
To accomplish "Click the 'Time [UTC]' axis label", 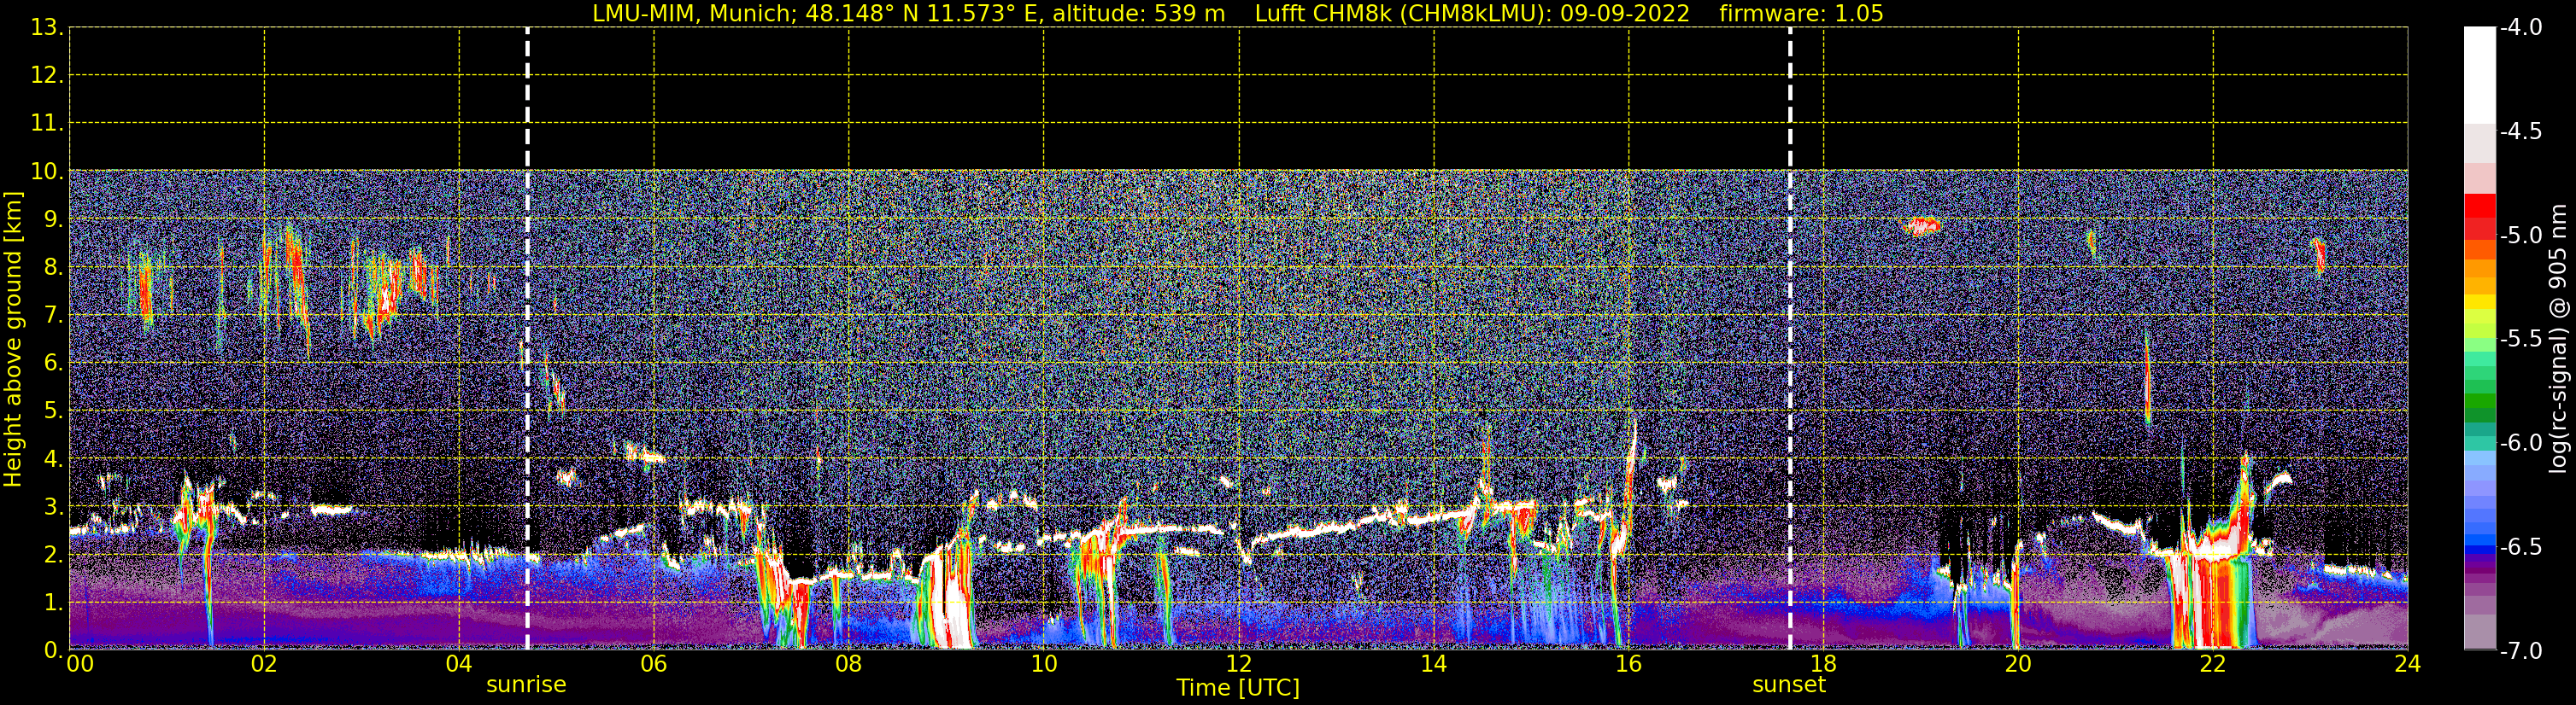I will pyautogui.click(x=1238, y=688).
